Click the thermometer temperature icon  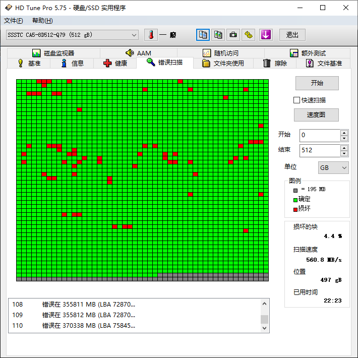151,35
